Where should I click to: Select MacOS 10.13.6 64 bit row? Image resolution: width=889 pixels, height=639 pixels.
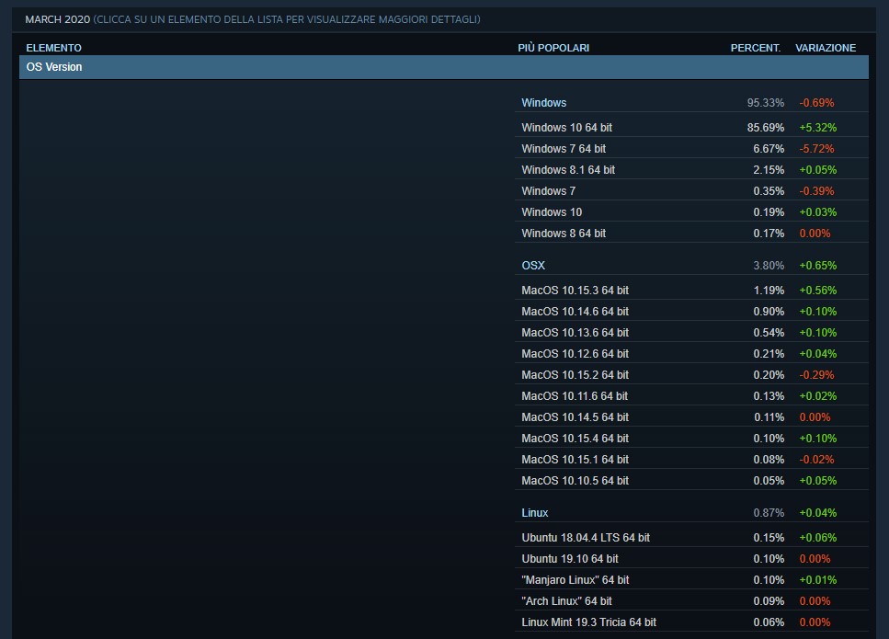(691, 332)
